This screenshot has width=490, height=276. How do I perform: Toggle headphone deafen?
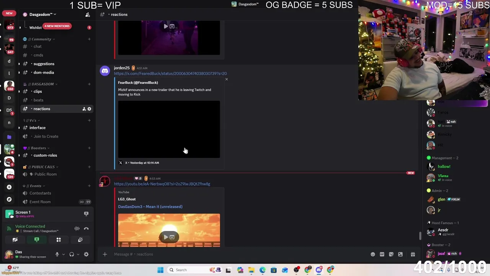point(72,254)
